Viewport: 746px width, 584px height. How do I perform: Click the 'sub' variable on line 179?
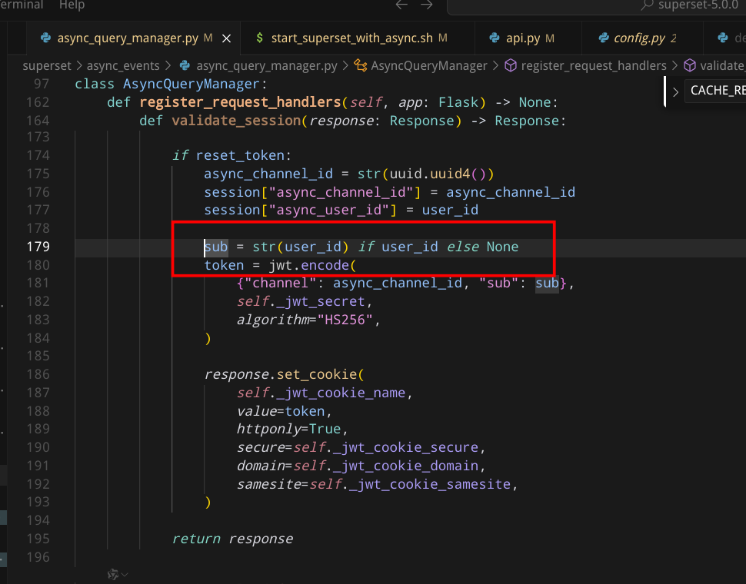[x=216, y=247]
